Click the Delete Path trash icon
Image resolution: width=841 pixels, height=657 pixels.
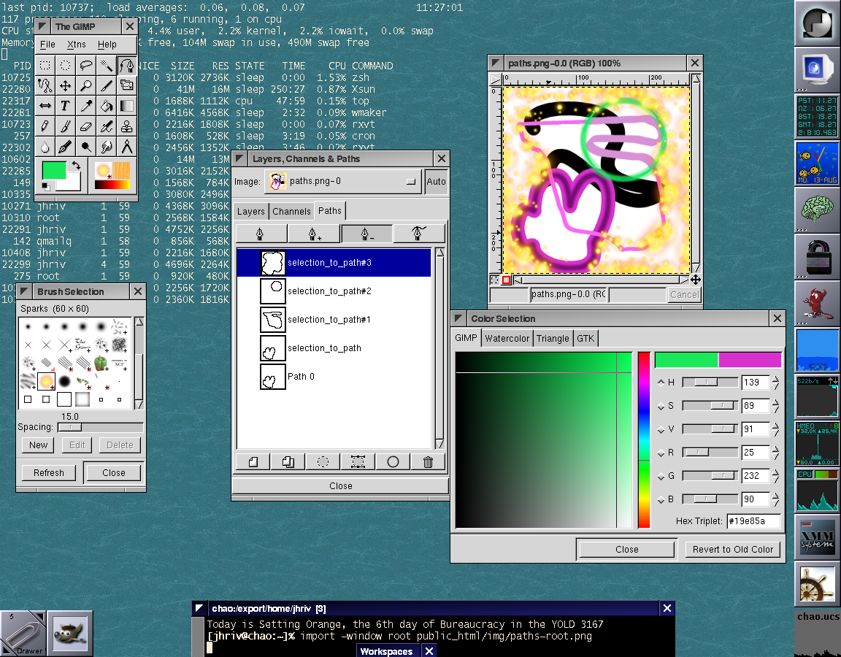coord(428,462)
